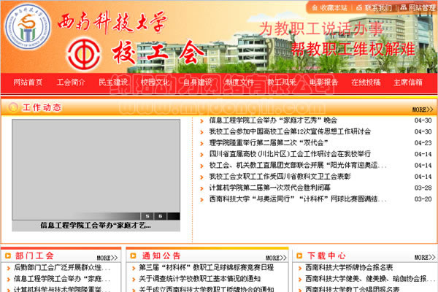The height and width of the screenshot is (292, 438).
Task: Select 校园文化 navigation item
Action: tap(155, 82)
